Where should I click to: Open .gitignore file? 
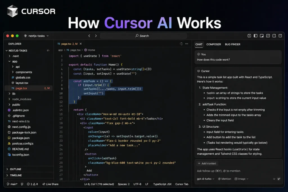click(x=18, y=116)
